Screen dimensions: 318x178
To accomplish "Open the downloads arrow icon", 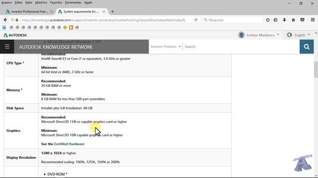I will tap(284, 20).
